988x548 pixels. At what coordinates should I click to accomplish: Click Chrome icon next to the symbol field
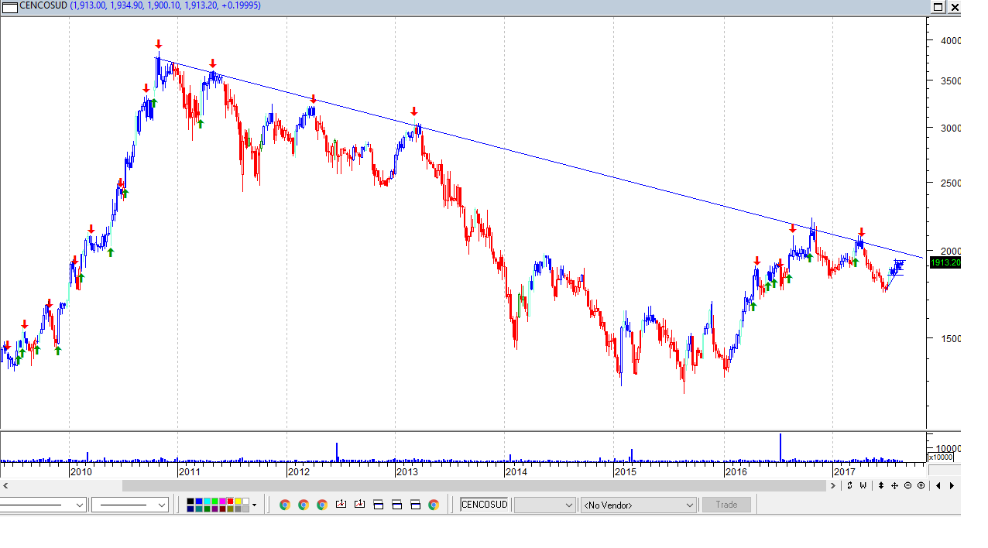point(434,505)
